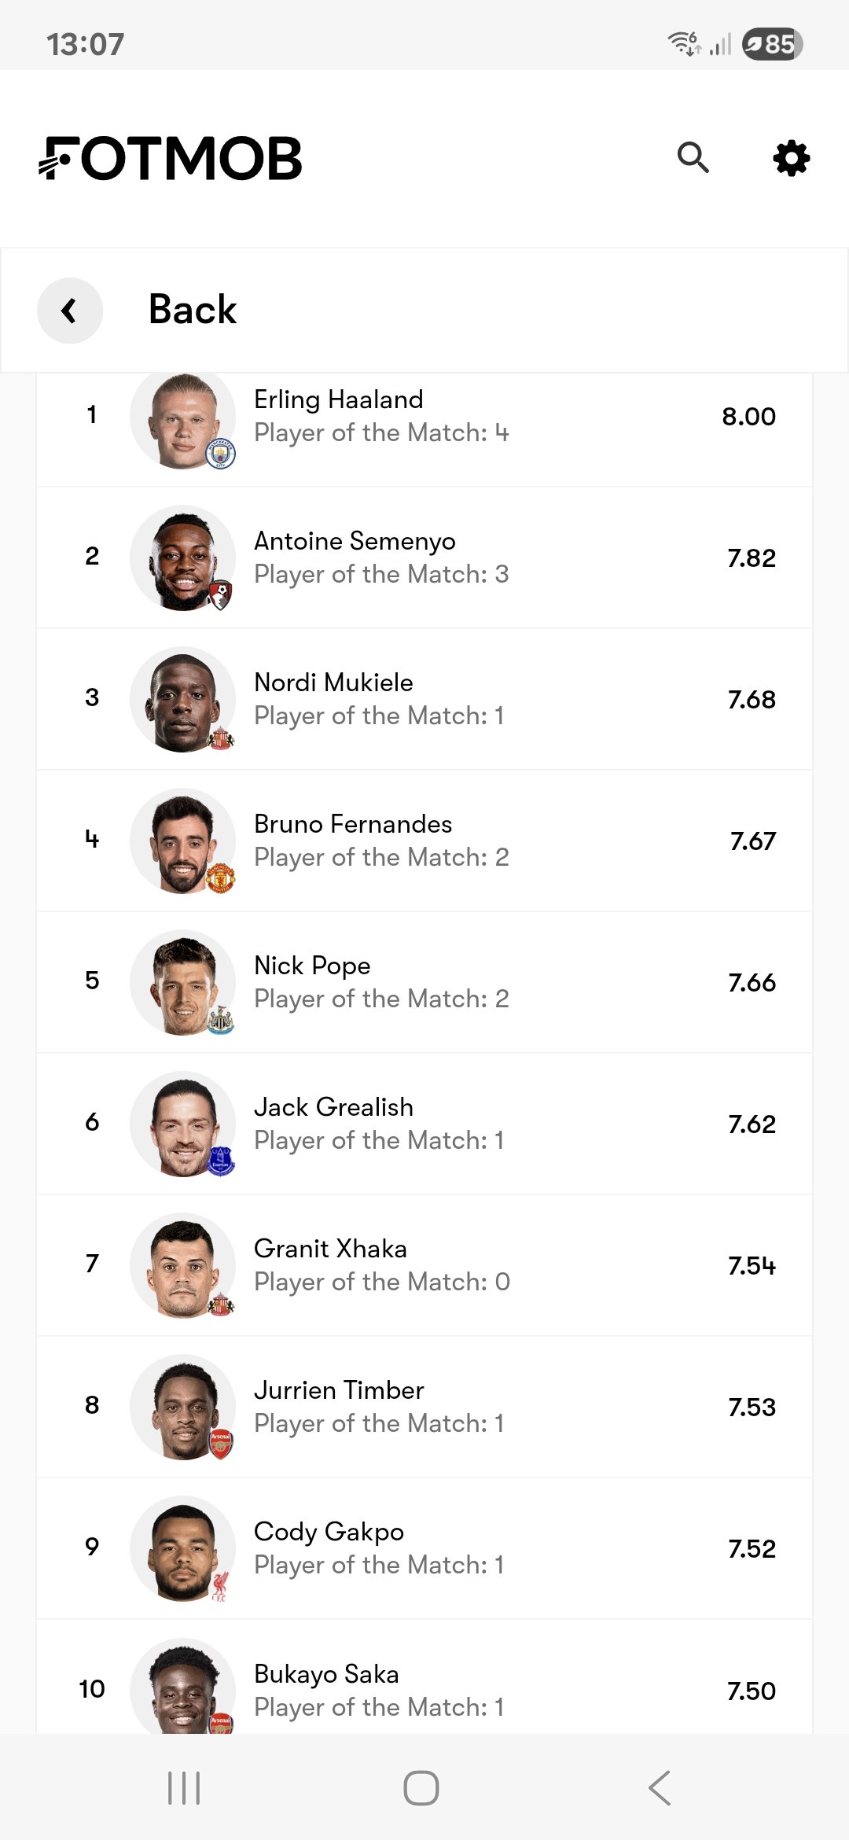Tap the FotMob logo
This screenshot has height=1840, width=849.
171,158
